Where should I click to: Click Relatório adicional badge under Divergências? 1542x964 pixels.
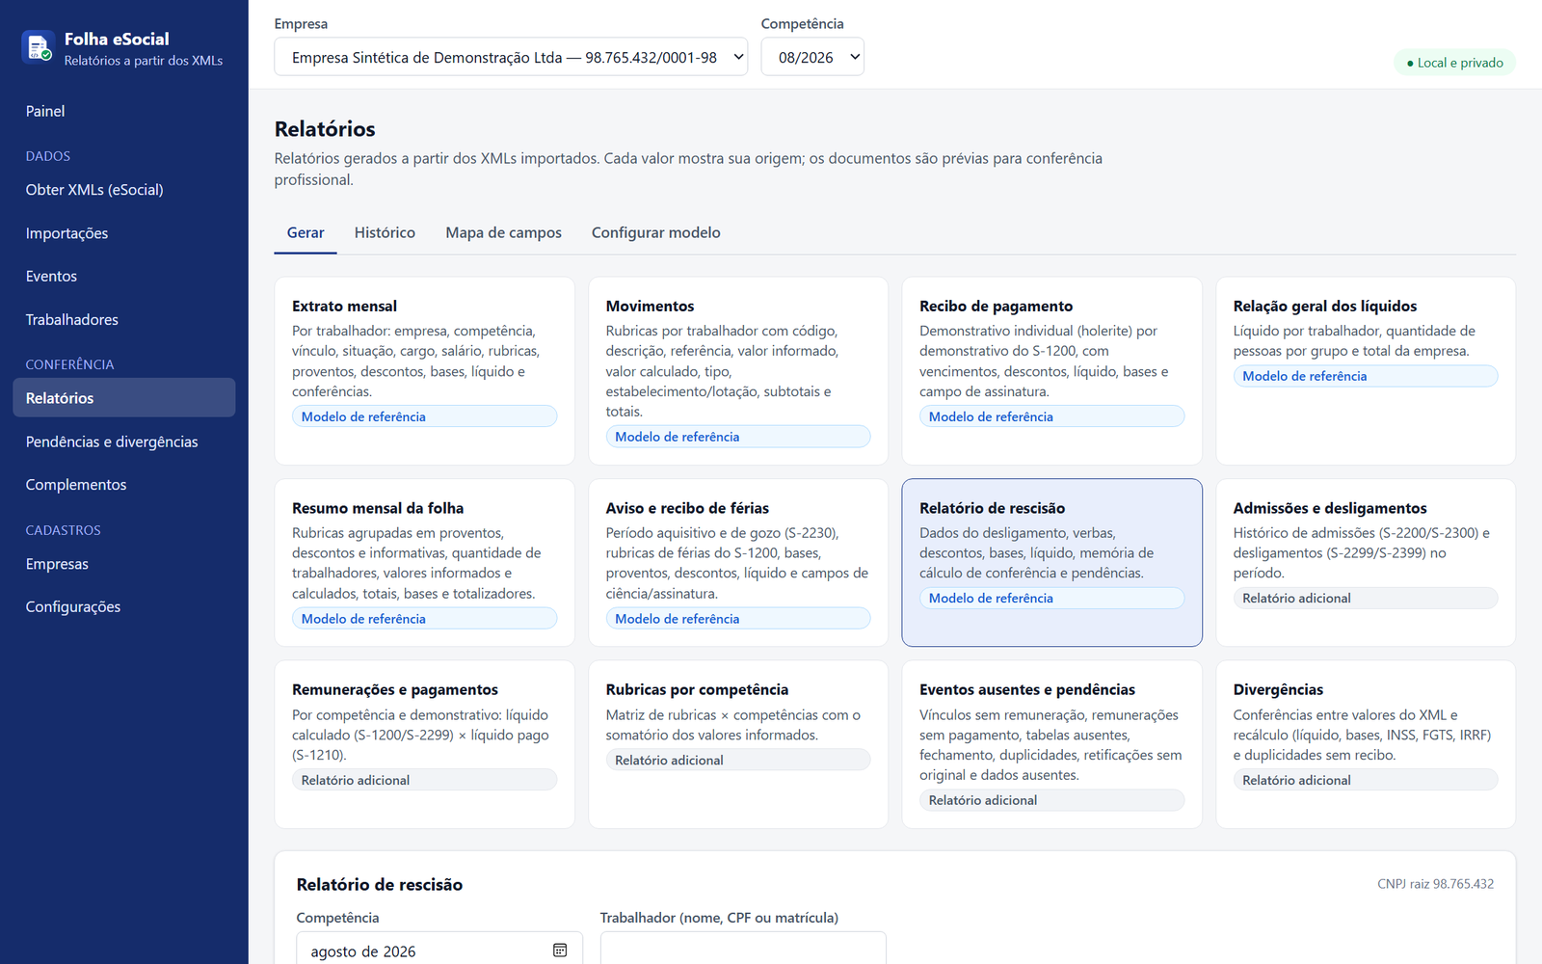click(x=1366, y=780)
